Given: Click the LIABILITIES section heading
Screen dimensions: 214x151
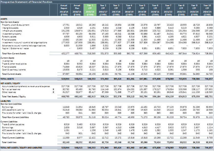Looking at the screenshot, I should (x=6, y=101).
